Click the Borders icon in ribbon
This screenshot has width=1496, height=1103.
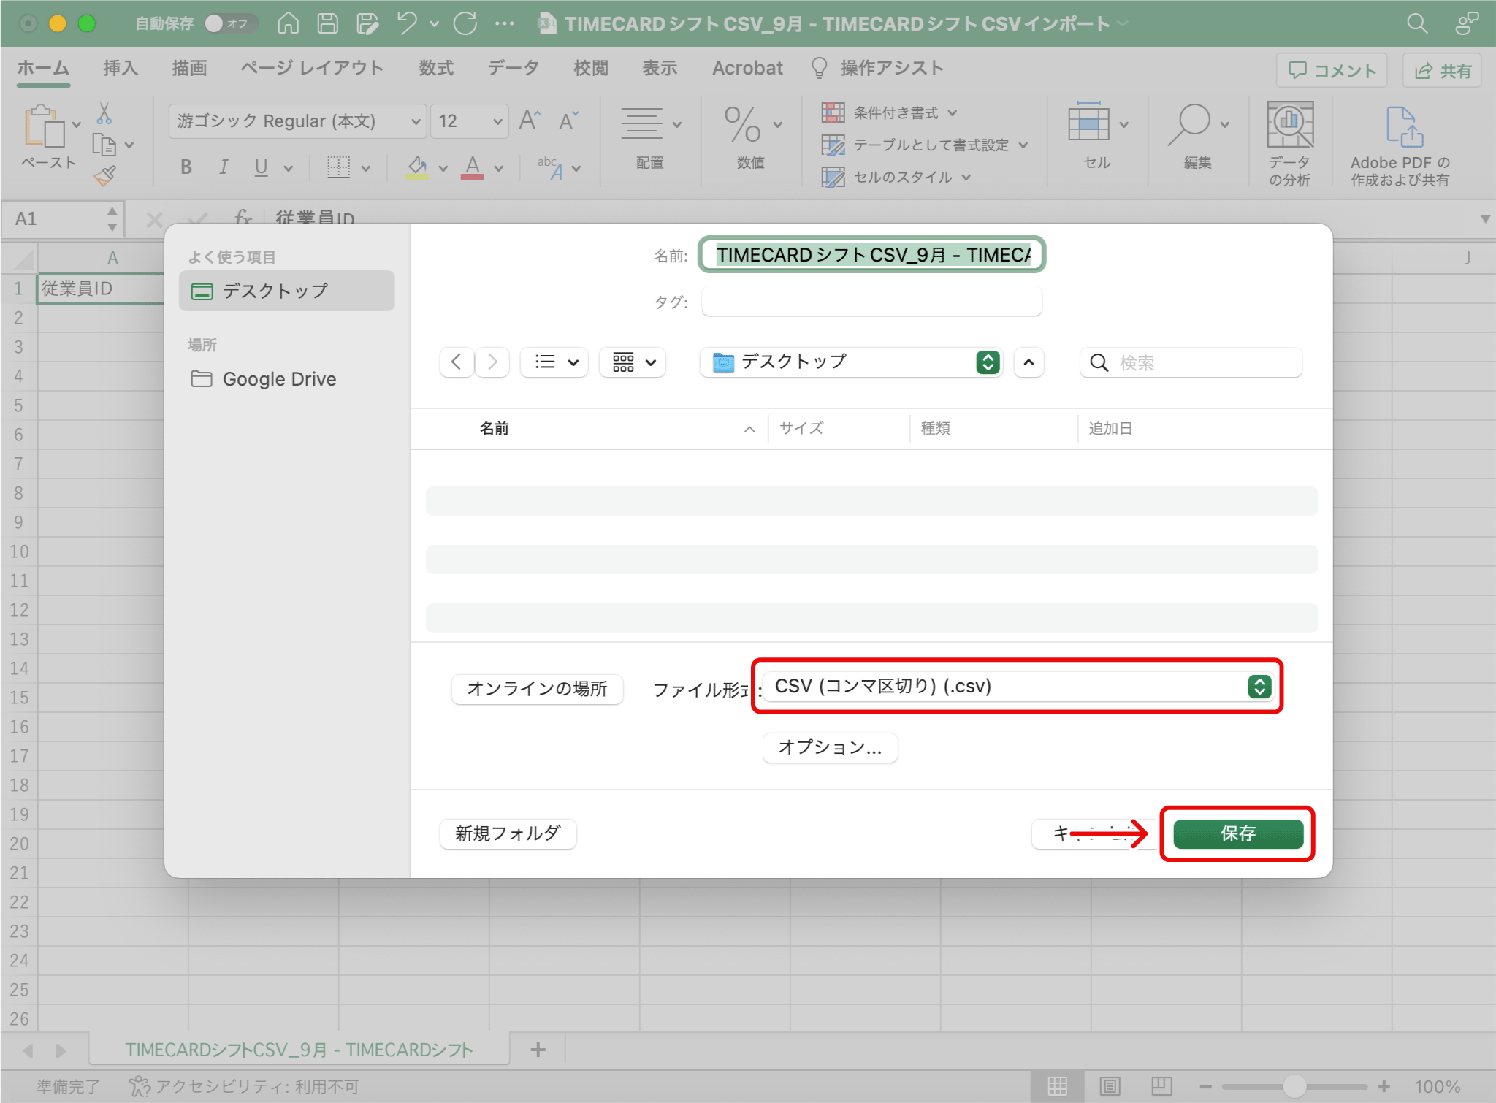(x=338, y=167)
